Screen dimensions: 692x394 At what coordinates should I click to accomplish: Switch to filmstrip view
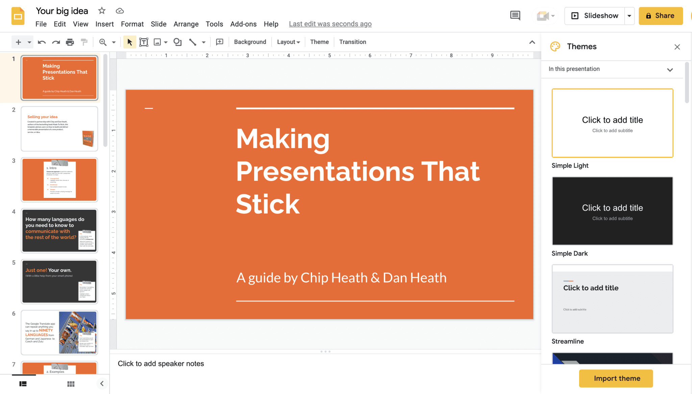(x=23, y=384)
